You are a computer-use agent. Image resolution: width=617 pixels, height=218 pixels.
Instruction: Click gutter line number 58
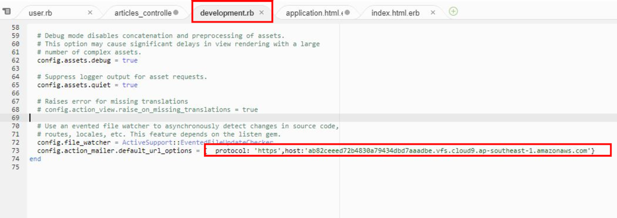point(15,27)
